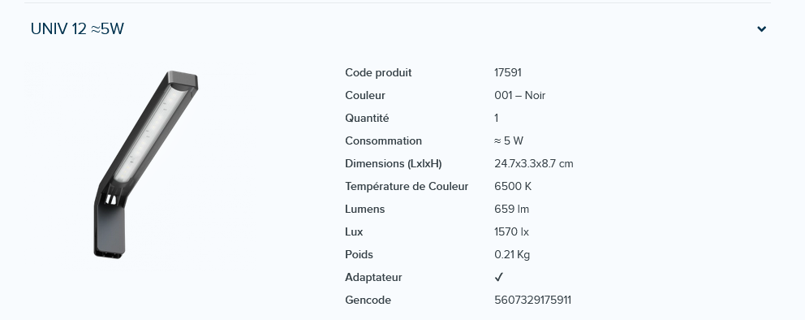Click the Gencode label
The image size is (805, 320).
(x=368, y=300)
